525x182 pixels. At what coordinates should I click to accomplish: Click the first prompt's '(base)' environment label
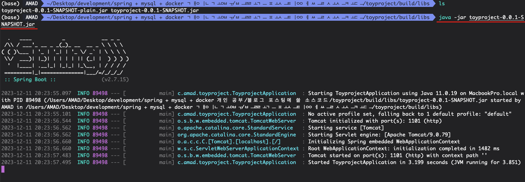click(10, 4)
